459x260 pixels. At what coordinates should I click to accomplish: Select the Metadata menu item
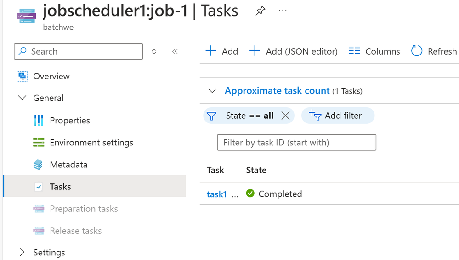pyautogui.click(x=69, y=165)
